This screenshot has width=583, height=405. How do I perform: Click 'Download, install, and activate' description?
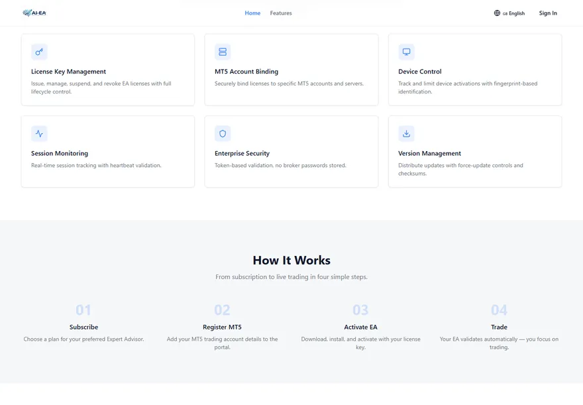click(360, 343)
